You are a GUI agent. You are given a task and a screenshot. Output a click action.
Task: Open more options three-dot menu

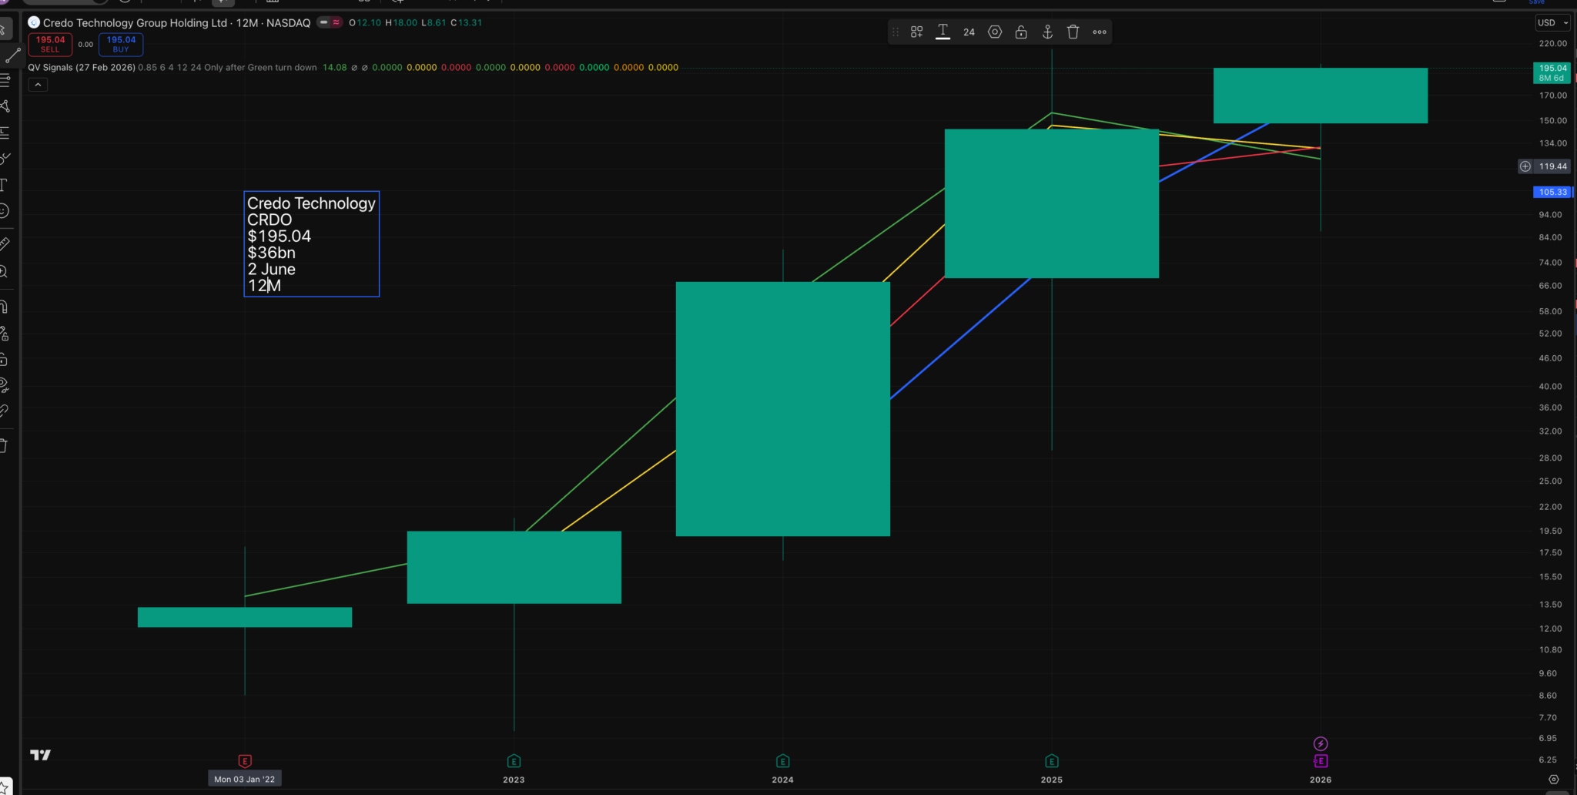(x=1100, y=32)
